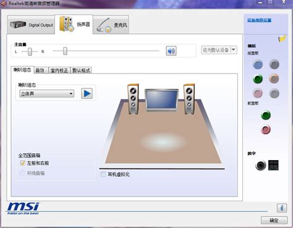The height and width of the screenshot is (228, 293).
Task: Click the MSI logo
Action: point(23,208)
